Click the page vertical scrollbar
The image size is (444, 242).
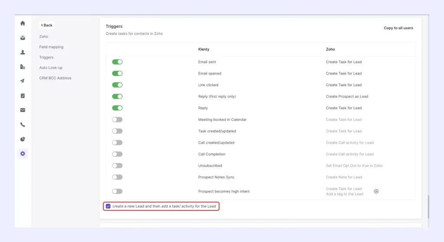click(428, 207)
